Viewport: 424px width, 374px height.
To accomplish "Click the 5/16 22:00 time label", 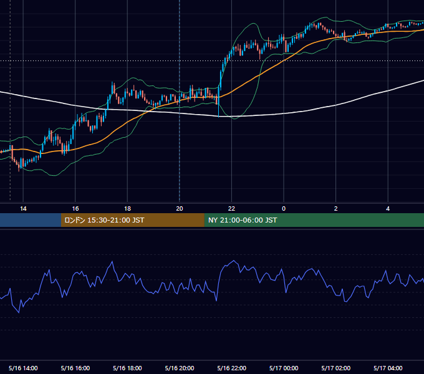I will tap(232, 368).
